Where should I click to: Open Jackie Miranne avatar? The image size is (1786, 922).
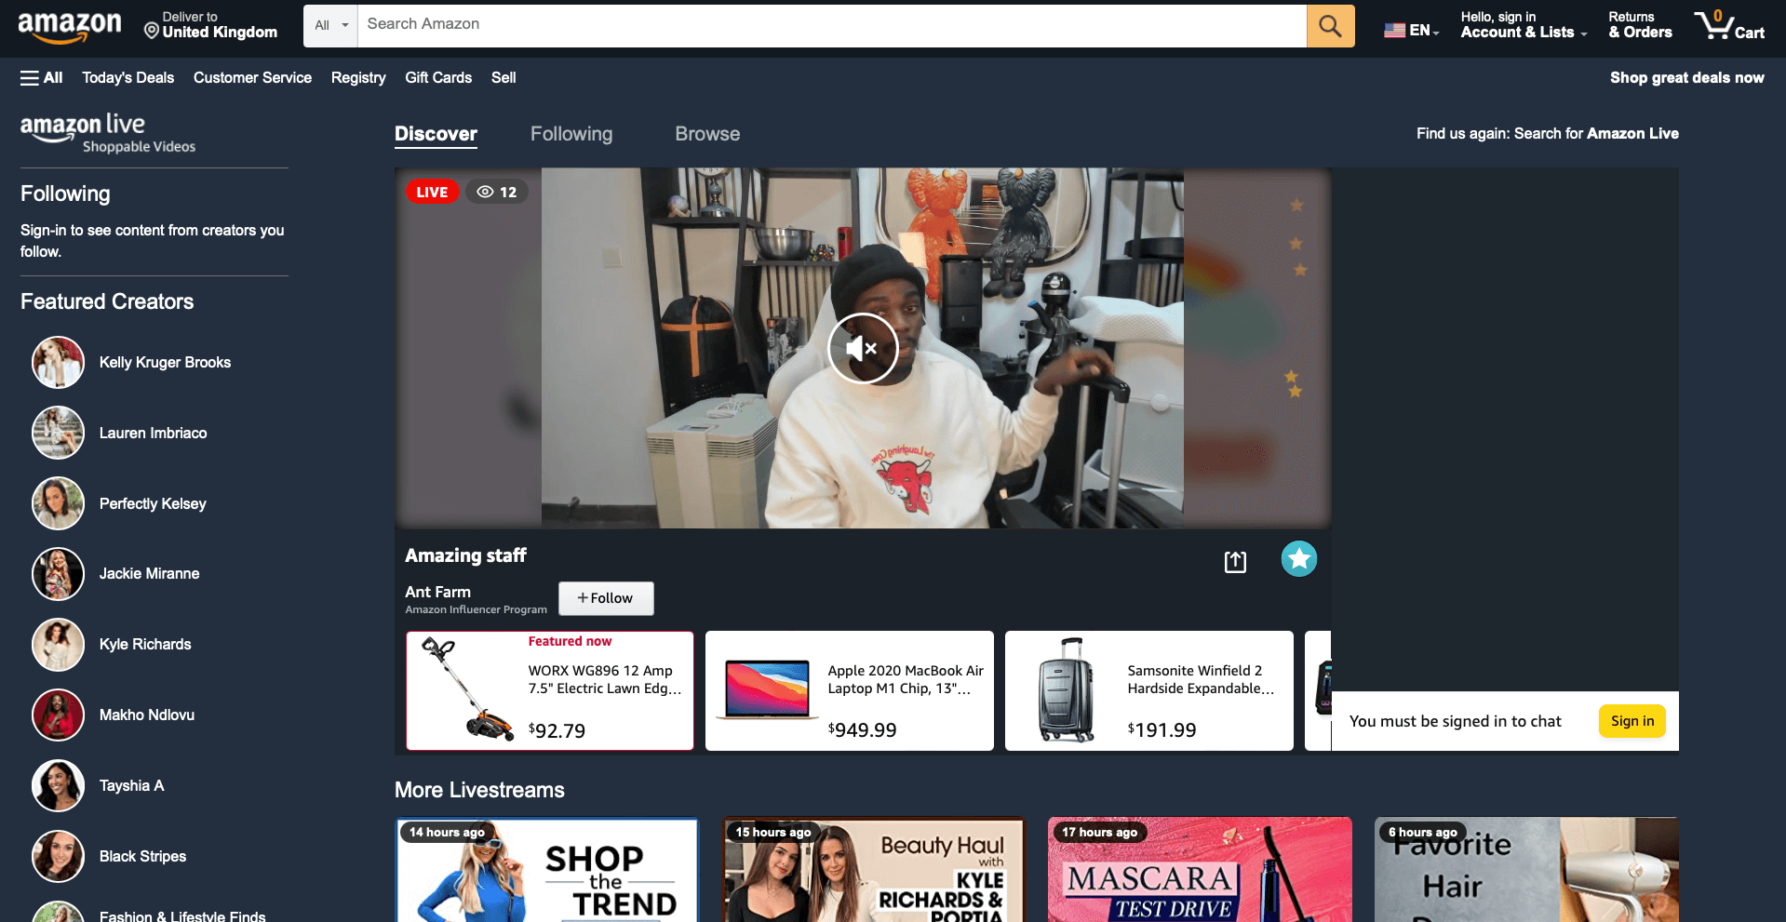58,574
